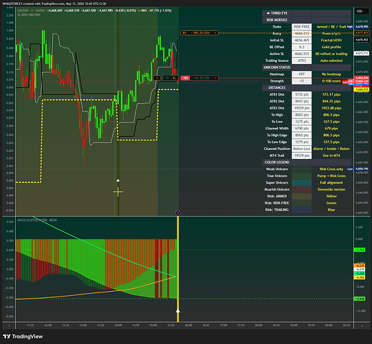Click the small arrow icon above the crosshair

[x=118, y=181]
